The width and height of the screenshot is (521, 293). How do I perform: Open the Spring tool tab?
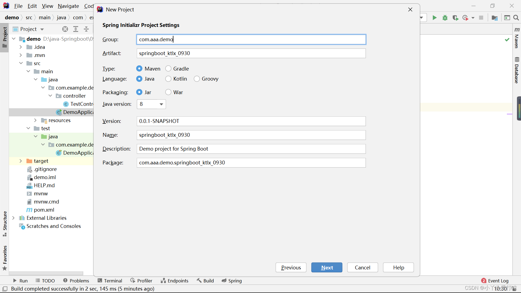click(x=231, y=281)
